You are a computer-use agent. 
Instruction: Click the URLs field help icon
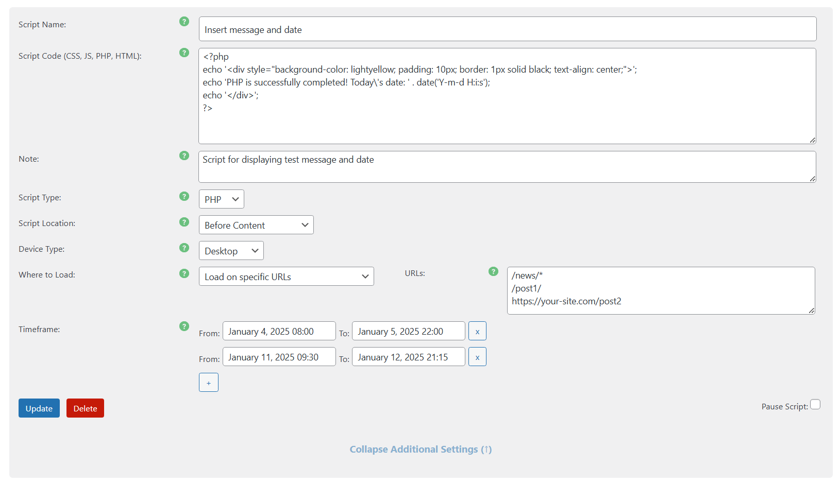(493, 271)
